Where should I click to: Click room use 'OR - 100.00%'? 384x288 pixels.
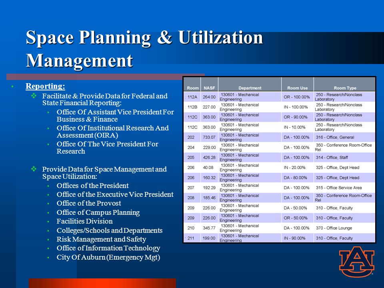click(296, 97)
